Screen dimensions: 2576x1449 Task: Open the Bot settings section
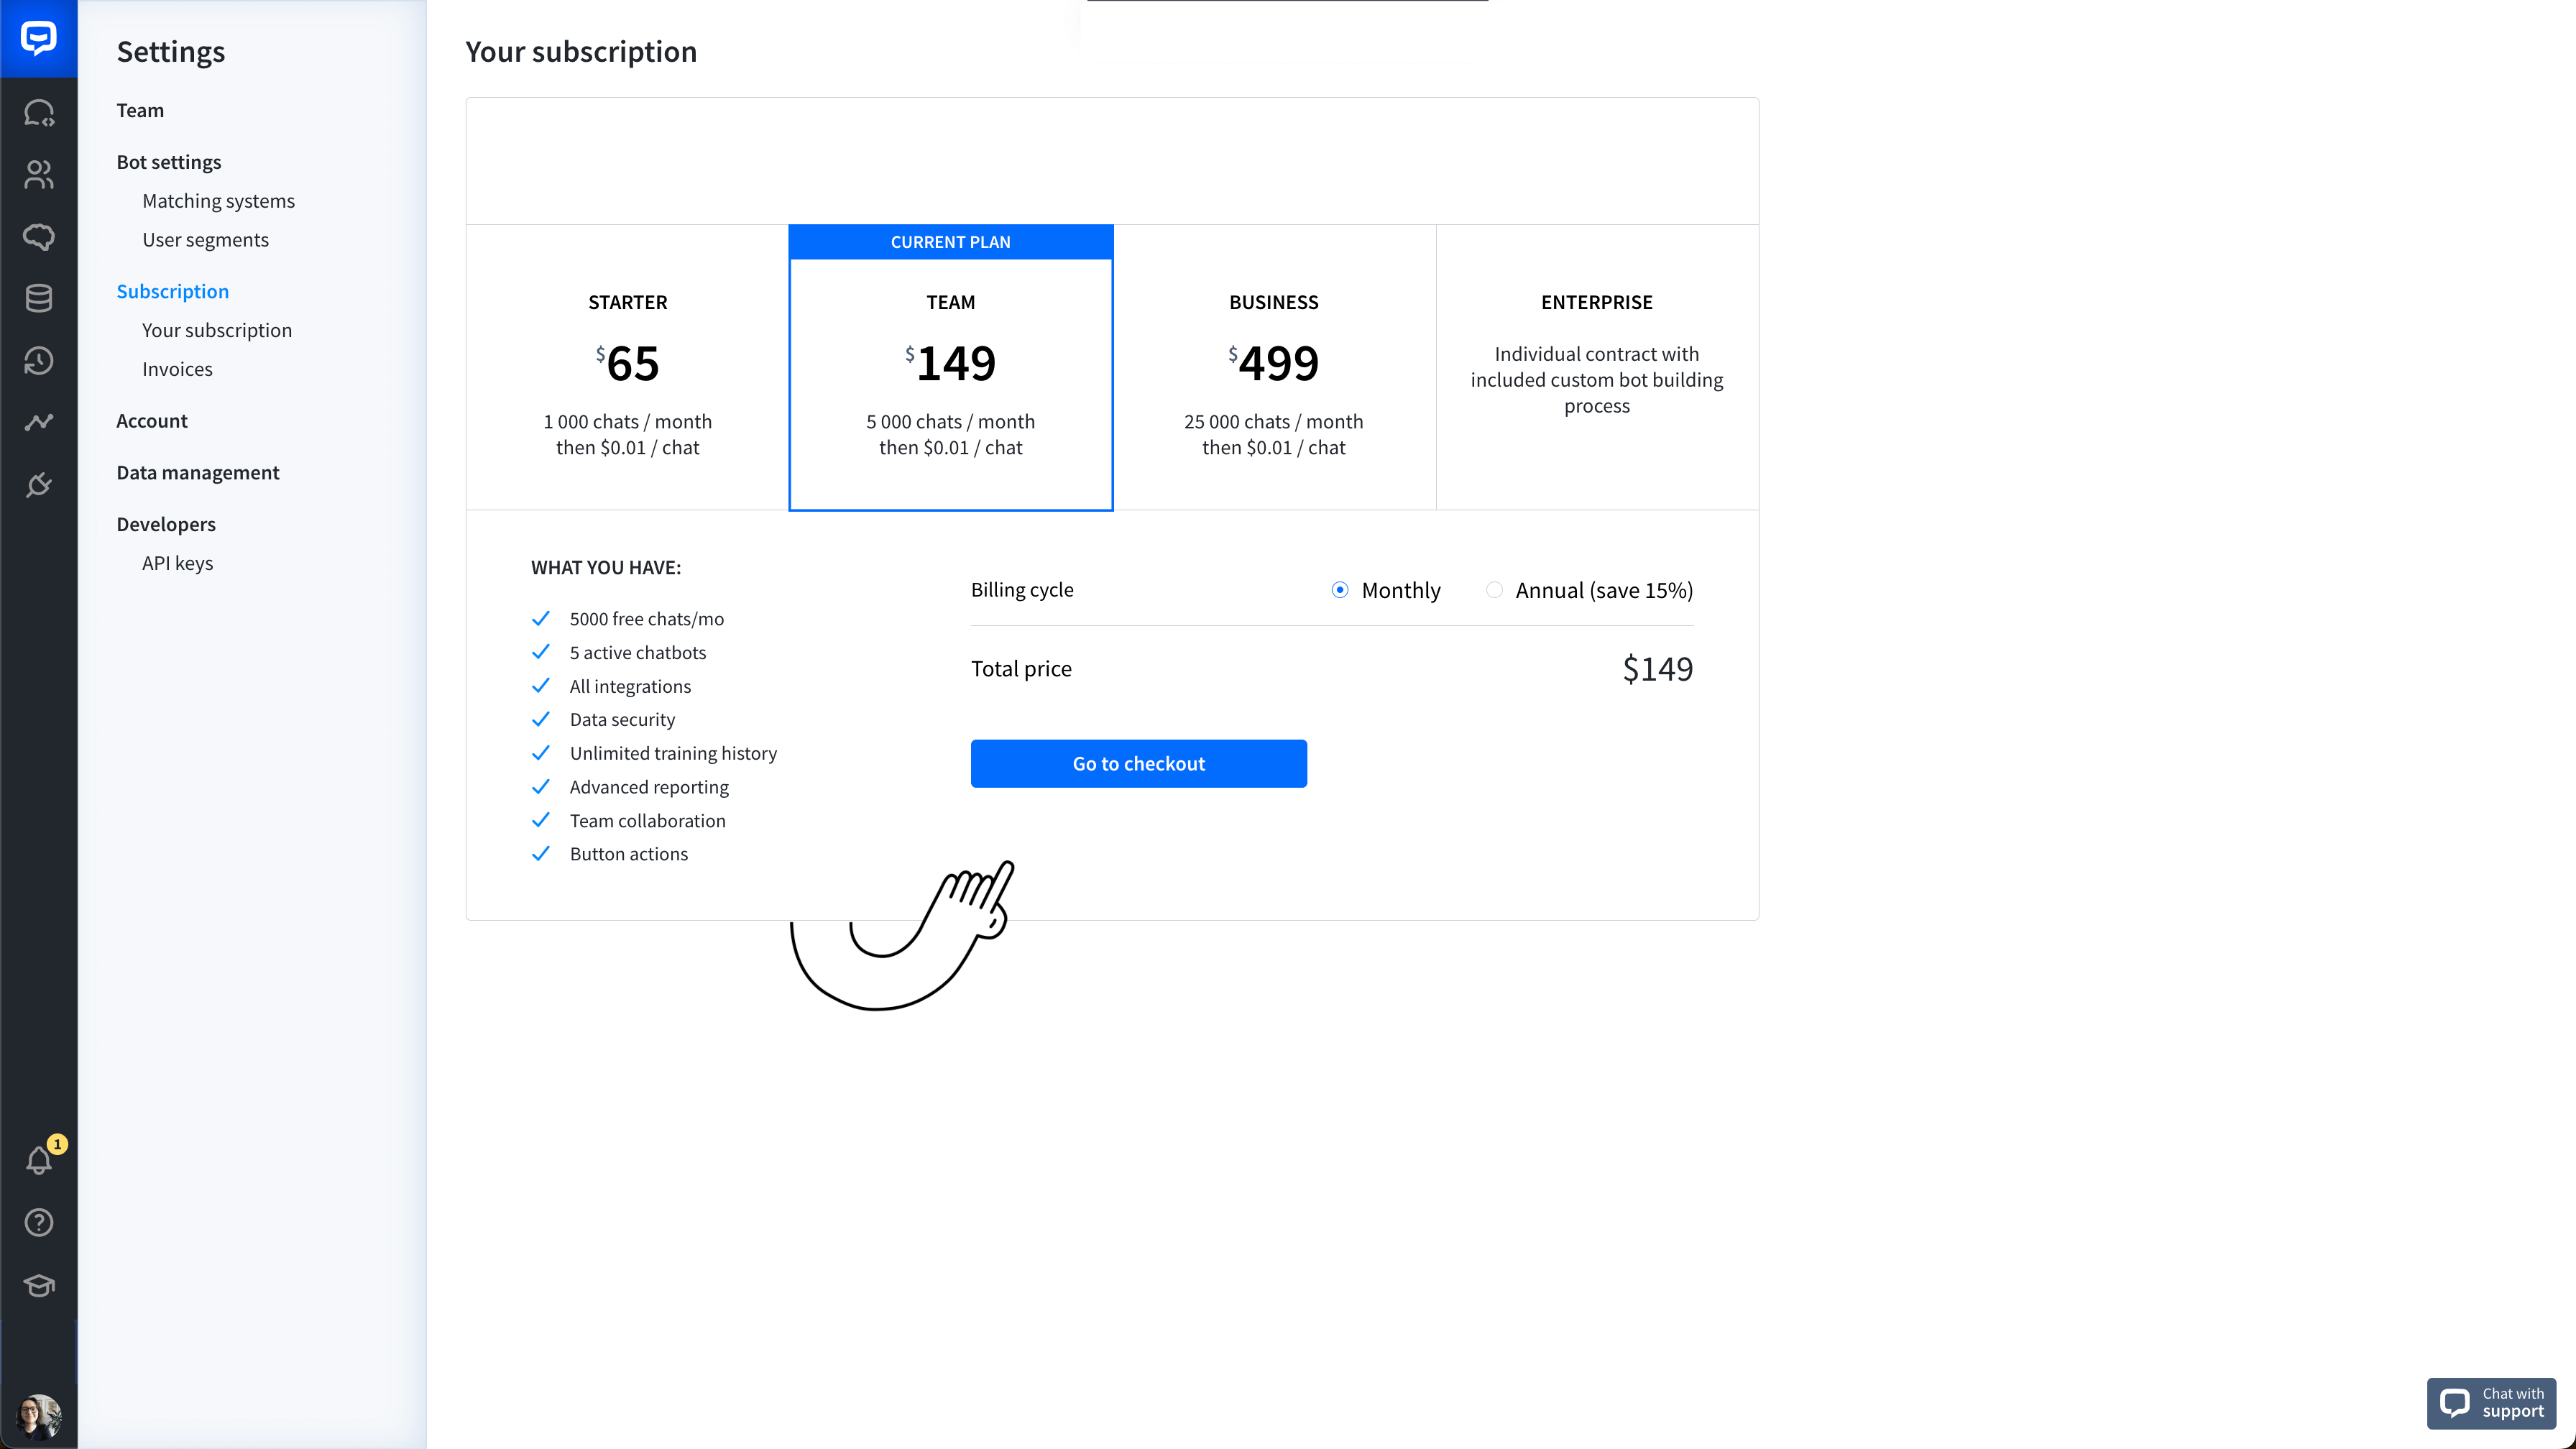(168, 162)
